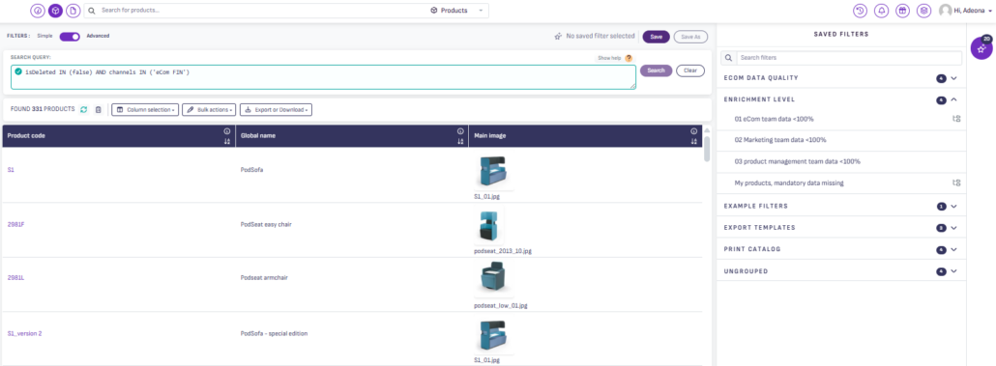
Task: Select 01 eCom team data <100% filter
Action: tap(774, 119)
